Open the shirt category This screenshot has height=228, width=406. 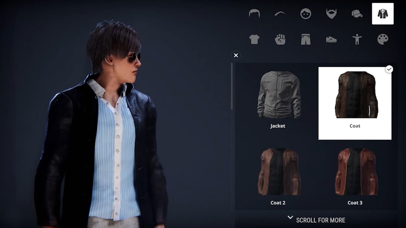tap(254, 39)
